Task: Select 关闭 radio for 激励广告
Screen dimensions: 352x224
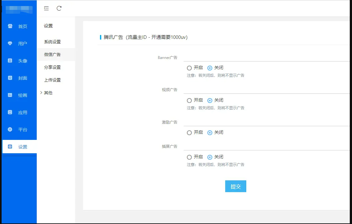Action: point(210,133)
